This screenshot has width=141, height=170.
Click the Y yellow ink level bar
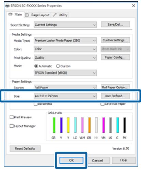click(68, 125)
